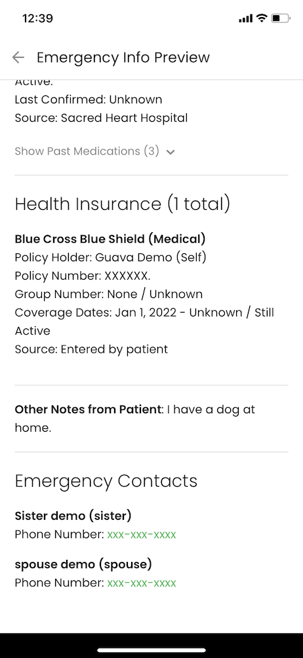The width and height of the screenshot is (303, 658).
Task: Expand the Past Medications chevron arrow
Action: point(171,152)
